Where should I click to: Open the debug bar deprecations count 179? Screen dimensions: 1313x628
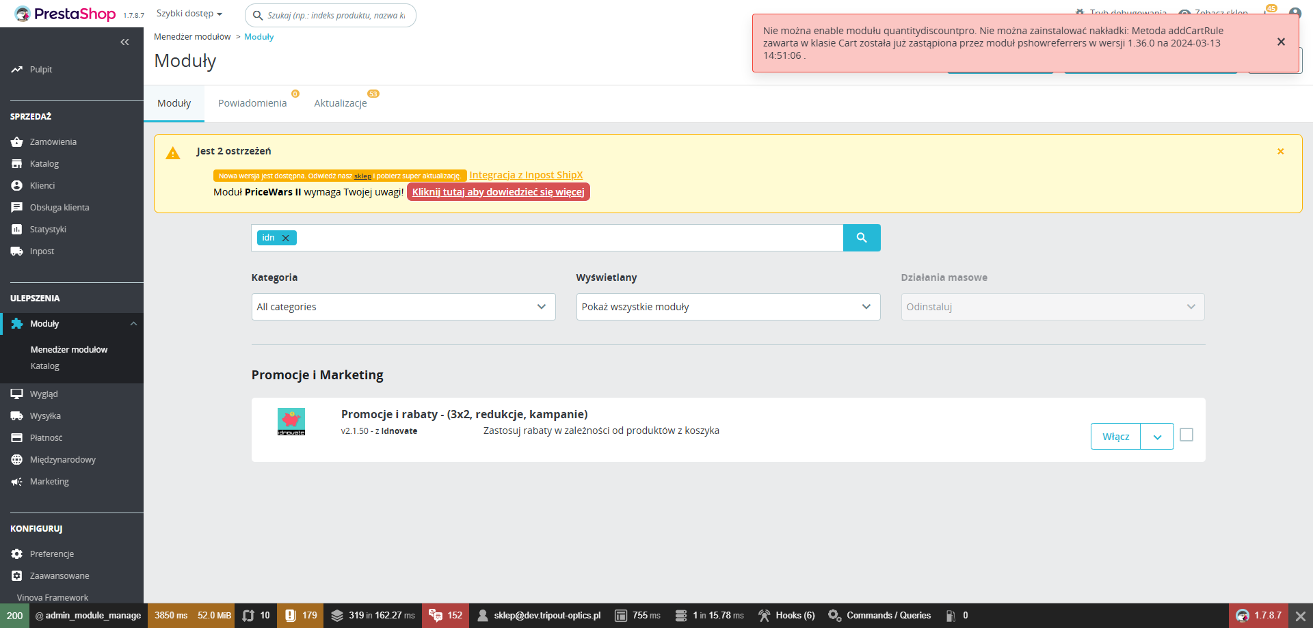[302, 616]
